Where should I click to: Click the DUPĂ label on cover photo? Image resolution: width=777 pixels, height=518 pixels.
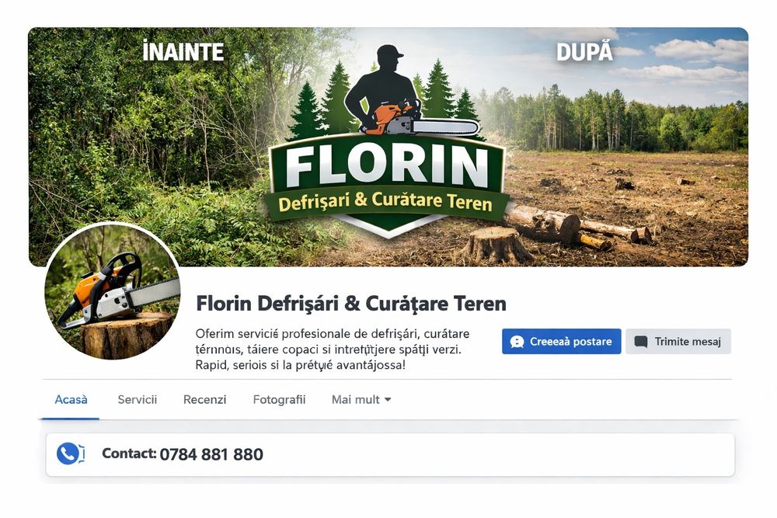click(x=585, y=52)
